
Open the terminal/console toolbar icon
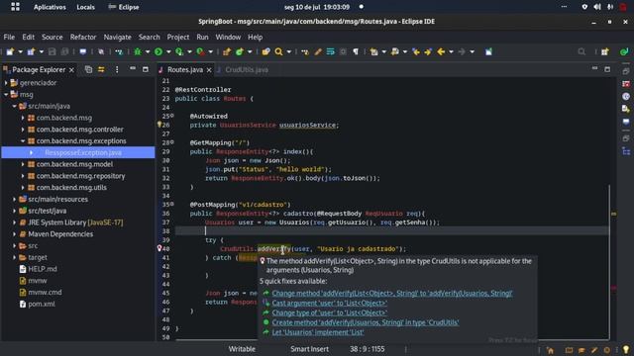83,51
